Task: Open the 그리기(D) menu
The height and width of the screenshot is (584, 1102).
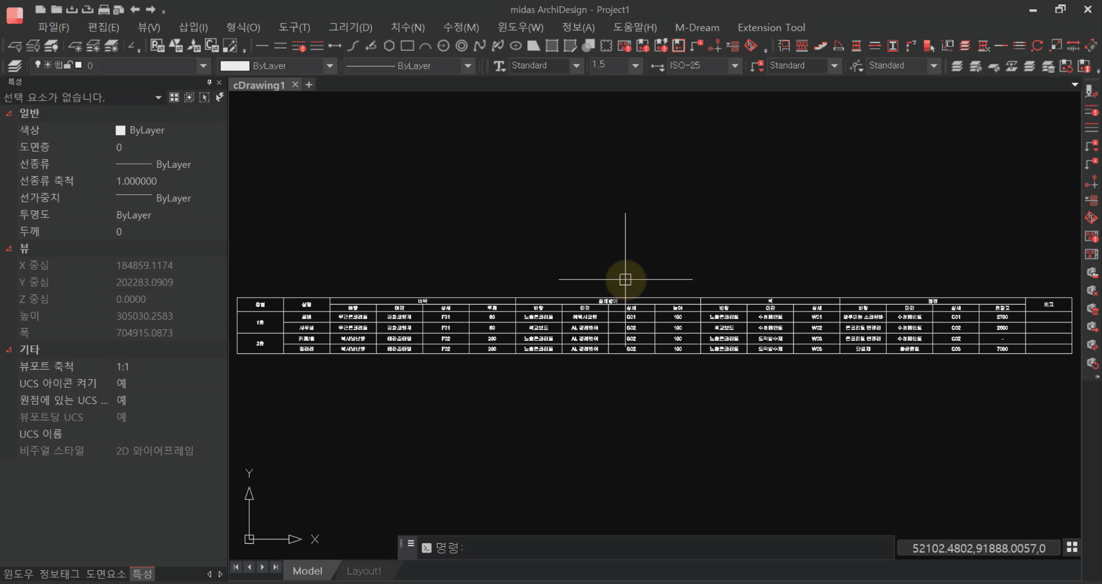Action: (x=350, y=28)
